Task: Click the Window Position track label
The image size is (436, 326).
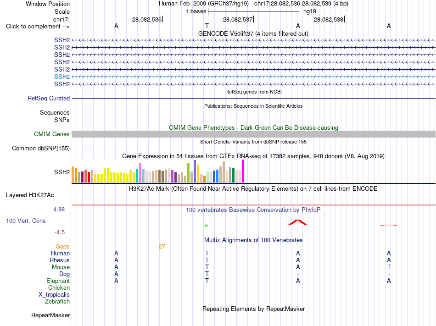Action: coord(48,4)
